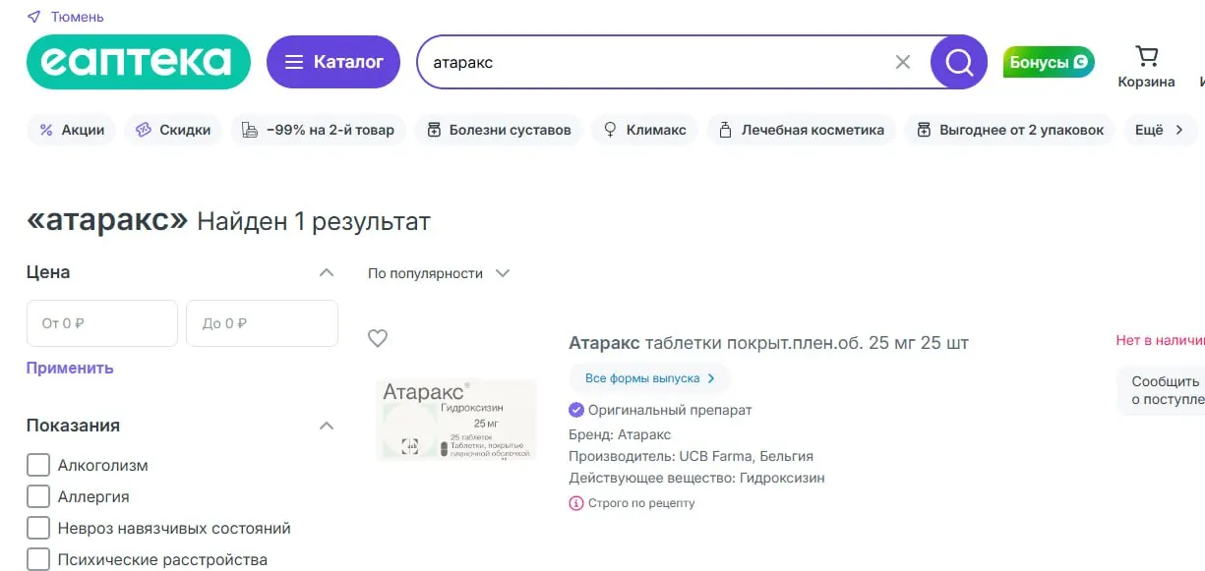This screenshot has width=1205, height=571.
Task: Click the До 0 ₽ price field
Action: pos(262,323)
